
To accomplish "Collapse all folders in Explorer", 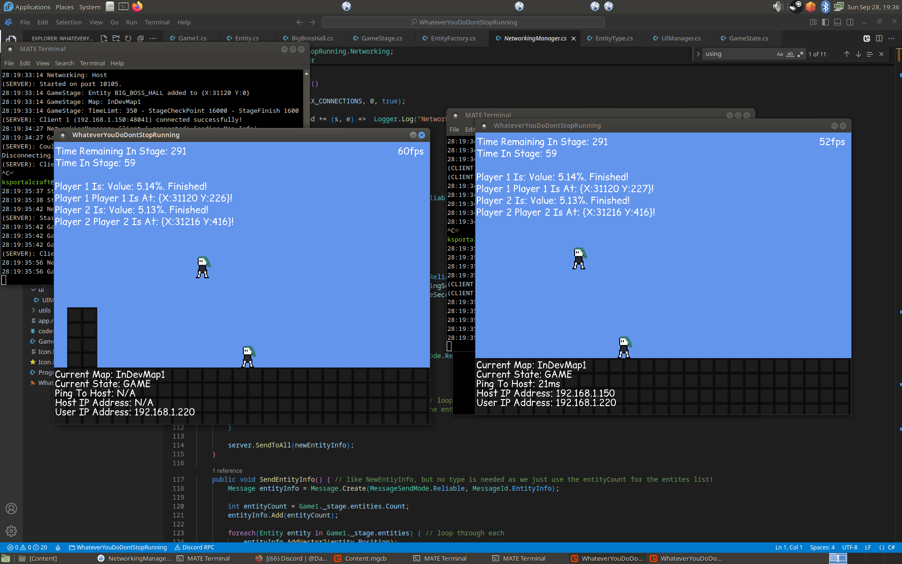I will (x=140, y=39).
